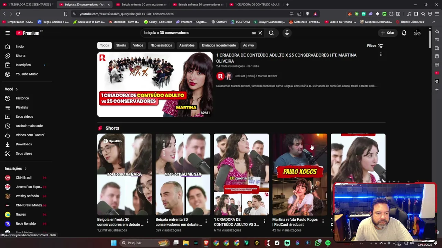Open the Filtros filter menu
This screenshot has height=248, width=442.
375,45
